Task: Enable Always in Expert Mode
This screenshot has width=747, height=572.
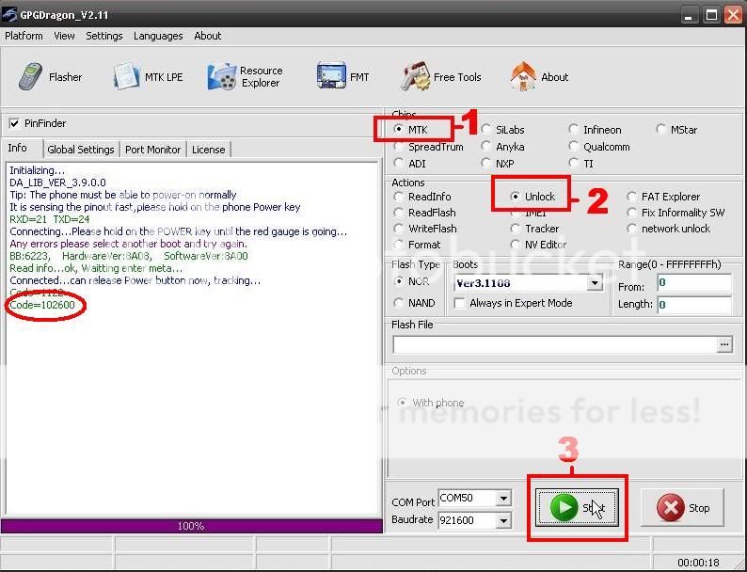Action: coord(460,303)
